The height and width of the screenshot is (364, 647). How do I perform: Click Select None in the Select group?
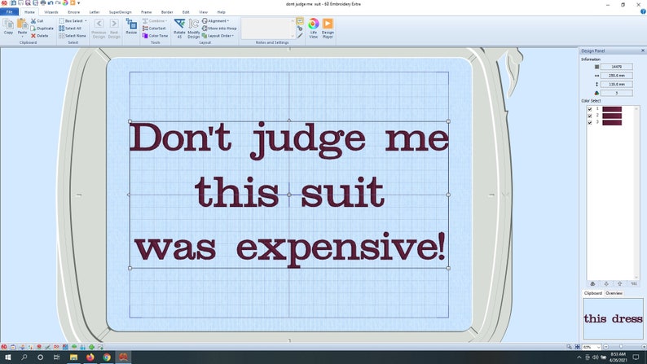[73, 36]
